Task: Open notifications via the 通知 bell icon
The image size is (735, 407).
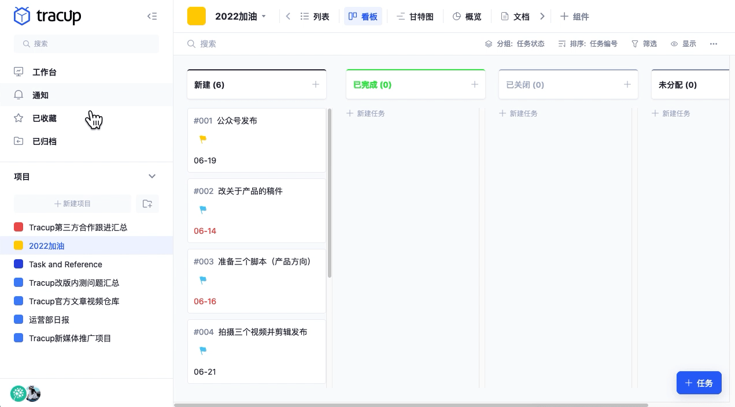Action: (x=18, y=95)
